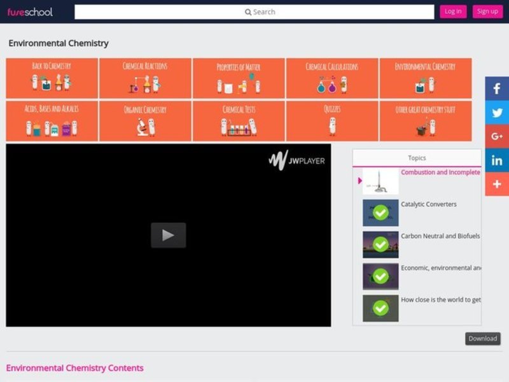
Task: Click the fuseschool logo
Action: click(30, 11)
